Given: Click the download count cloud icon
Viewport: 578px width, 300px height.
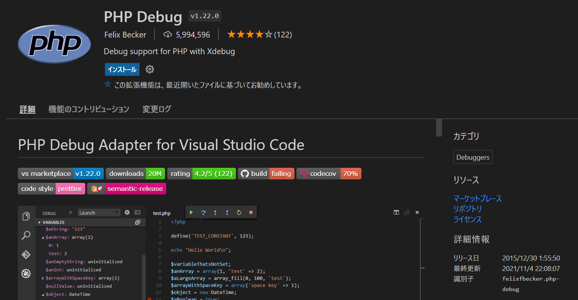Looking at the screenshot, I should click(167, 35).
